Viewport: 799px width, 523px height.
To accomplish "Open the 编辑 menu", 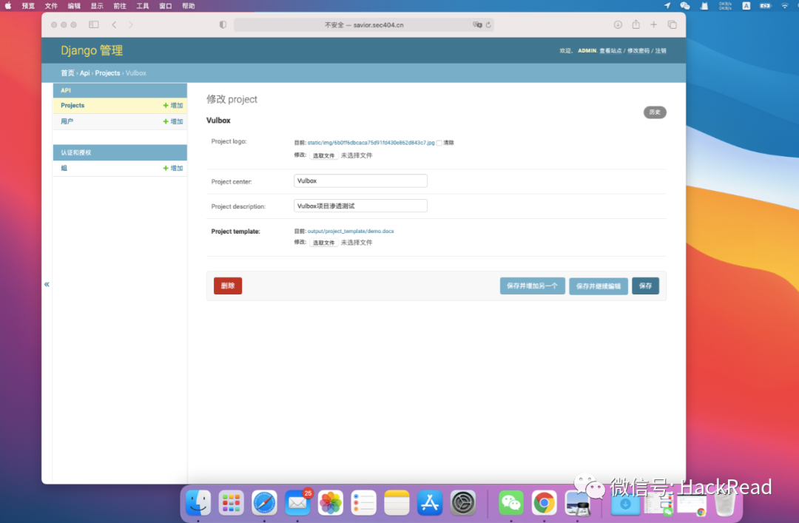I will 74,6.
